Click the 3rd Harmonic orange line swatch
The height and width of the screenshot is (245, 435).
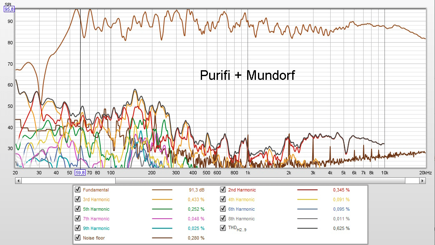162,199
